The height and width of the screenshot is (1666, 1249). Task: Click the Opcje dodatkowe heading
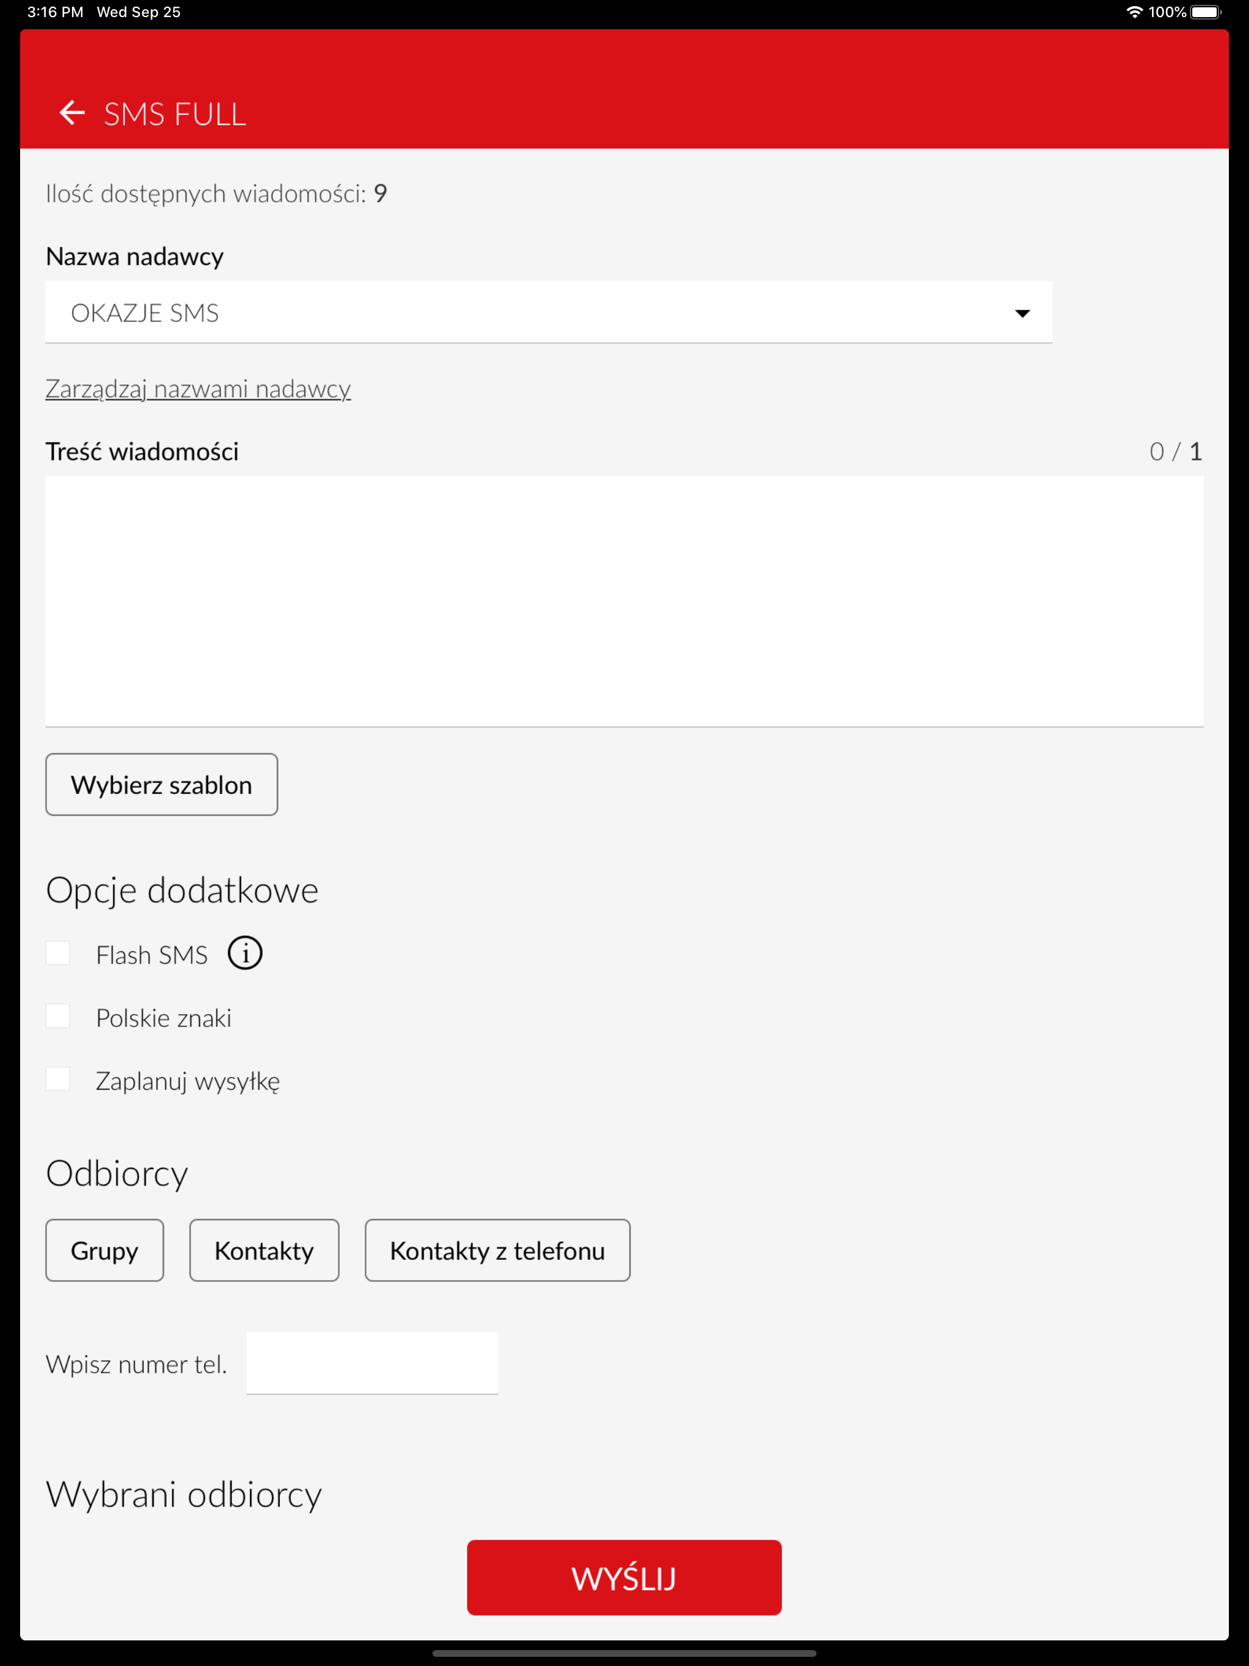pos(182,891)
